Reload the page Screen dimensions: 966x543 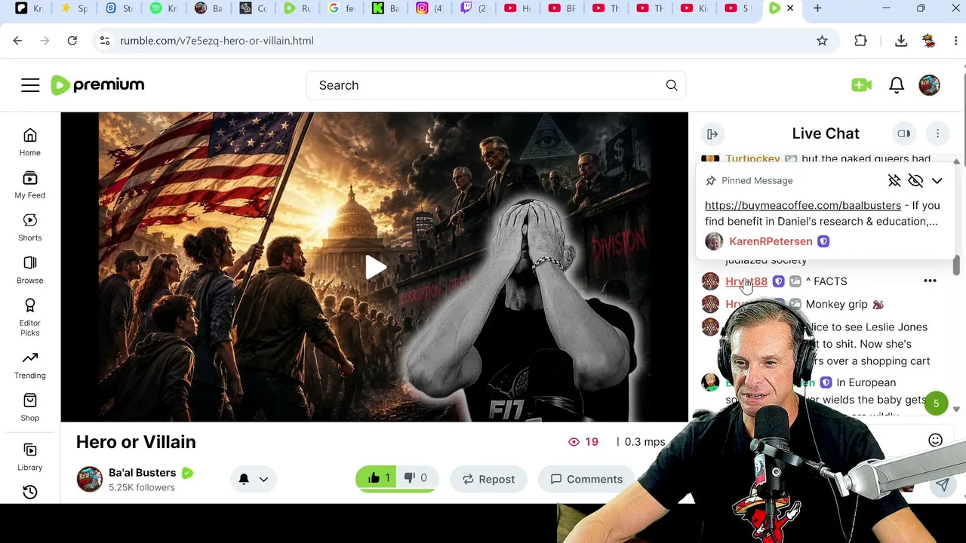[x=72, y=41]
